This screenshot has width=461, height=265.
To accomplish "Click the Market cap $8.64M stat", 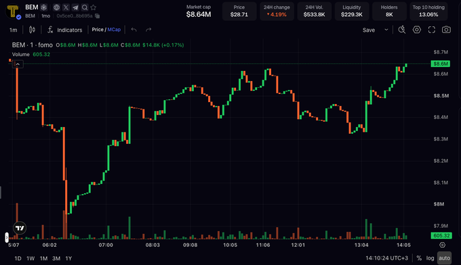I will (199, 11).
